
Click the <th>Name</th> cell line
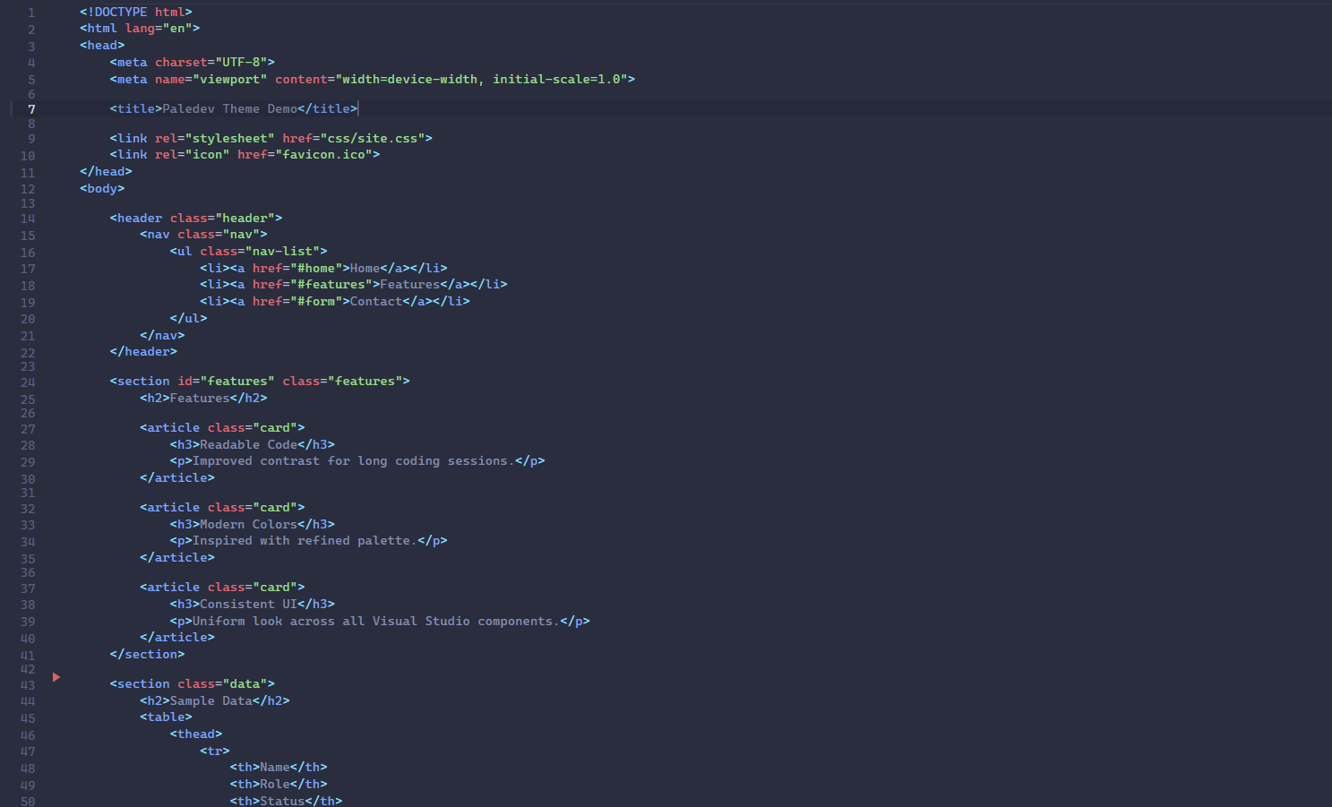pos(279,767)
